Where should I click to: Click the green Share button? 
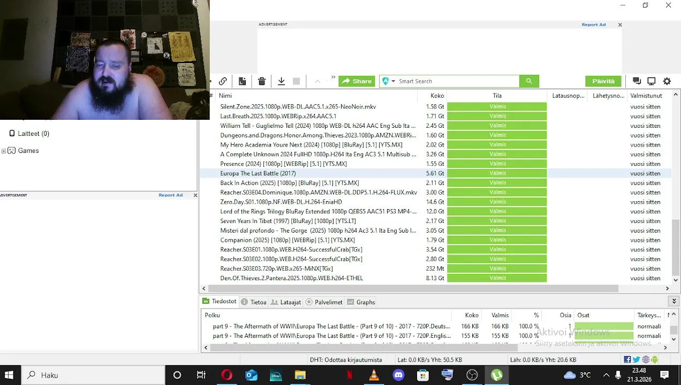pyautogui.click(x=357, y=81)
